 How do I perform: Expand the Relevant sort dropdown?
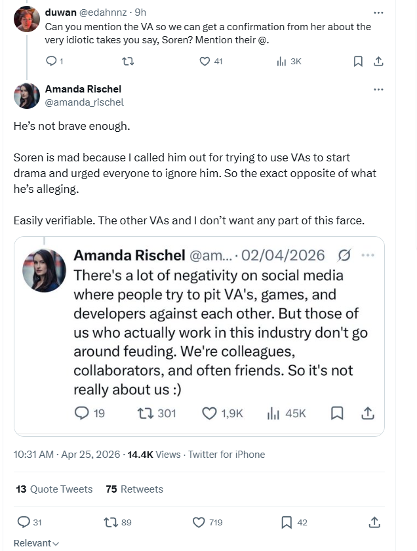coord(36,543)
